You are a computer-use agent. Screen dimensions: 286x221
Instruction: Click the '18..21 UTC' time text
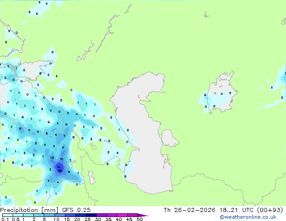tap(236, 210)
